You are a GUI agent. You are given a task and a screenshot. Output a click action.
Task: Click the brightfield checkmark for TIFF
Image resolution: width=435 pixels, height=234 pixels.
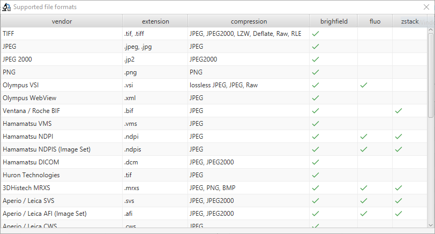(x=316, y=34)
